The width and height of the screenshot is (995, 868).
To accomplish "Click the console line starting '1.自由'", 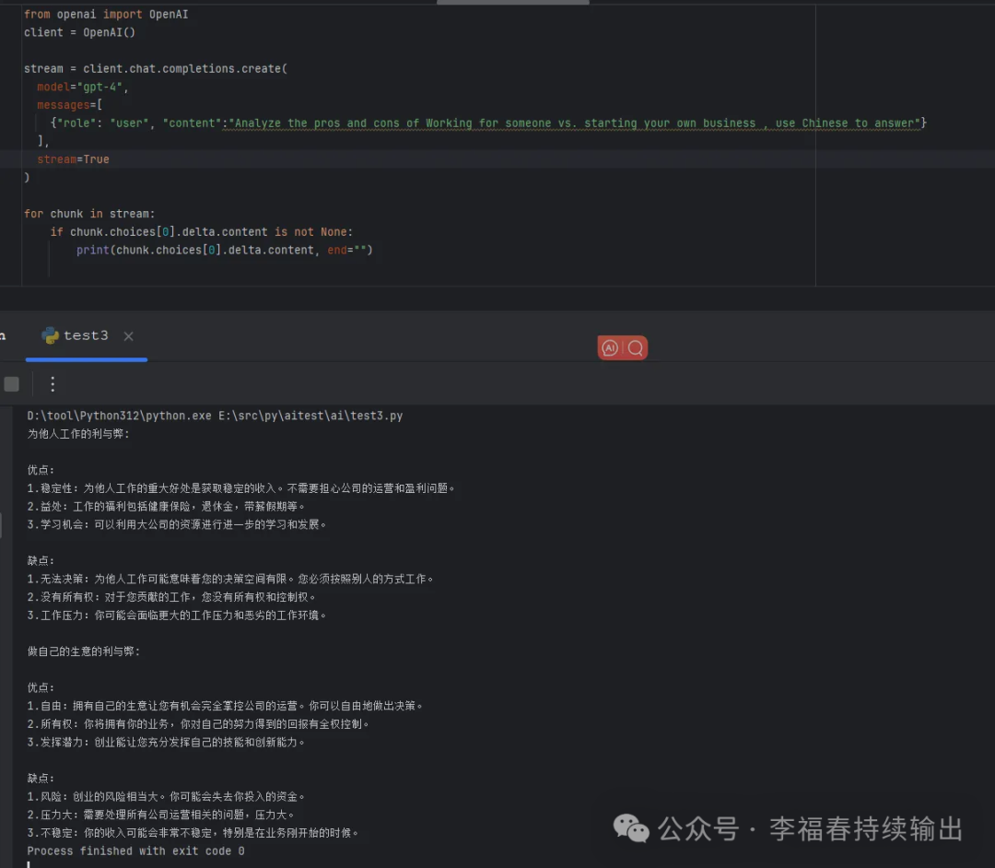I will [x=226, y=706].
